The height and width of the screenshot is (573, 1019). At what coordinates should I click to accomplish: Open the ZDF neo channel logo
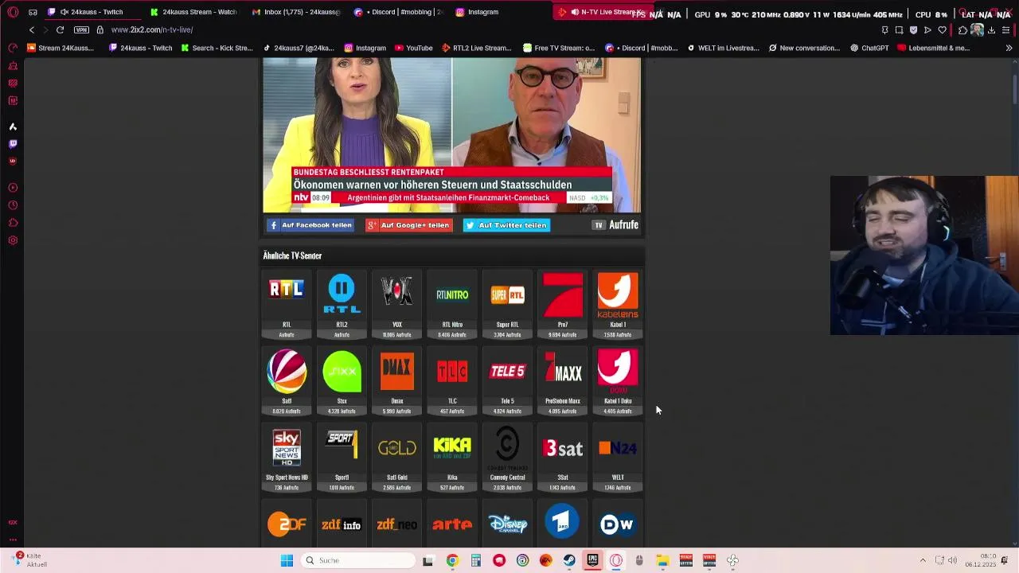pyautogui.click(x=396, y=524)
